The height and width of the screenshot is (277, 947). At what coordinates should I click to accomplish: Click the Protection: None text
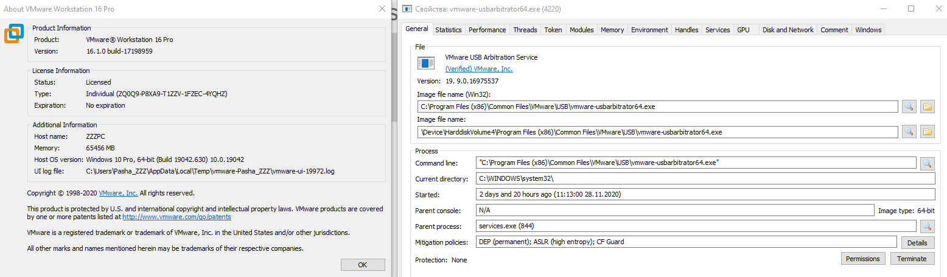(x=441, y=259)
